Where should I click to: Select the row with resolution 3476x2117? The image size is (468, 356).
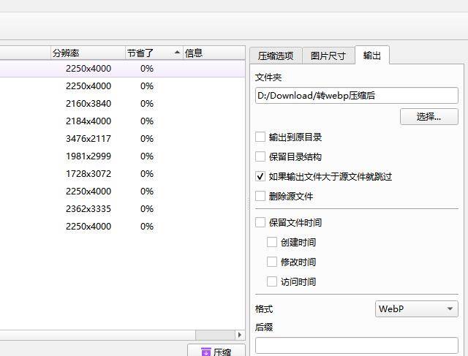(x=122, y=139)
